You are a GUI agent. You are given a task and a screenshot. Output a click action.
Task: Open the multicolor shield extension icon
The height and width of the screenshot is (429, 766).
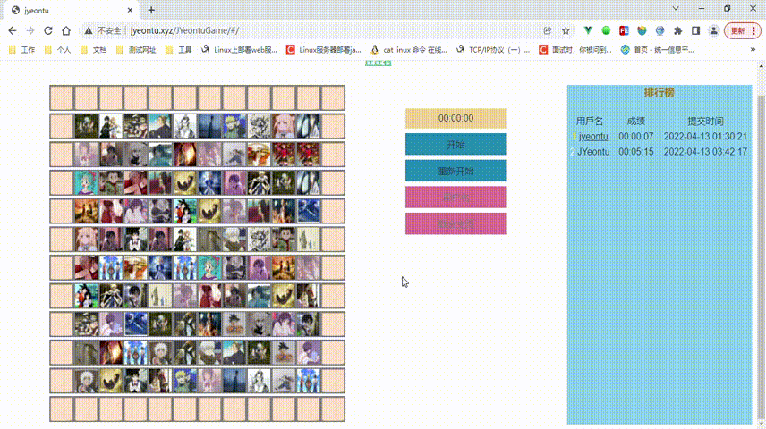tap(642, 30)
